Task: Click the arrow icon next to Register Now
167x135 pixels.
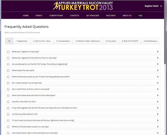Action: [x=161, y=6]
